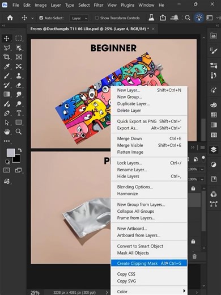This screenshot has height=295, width=221.
Task: Open the Swatches grid panel icon
Action: pos(214,115)
